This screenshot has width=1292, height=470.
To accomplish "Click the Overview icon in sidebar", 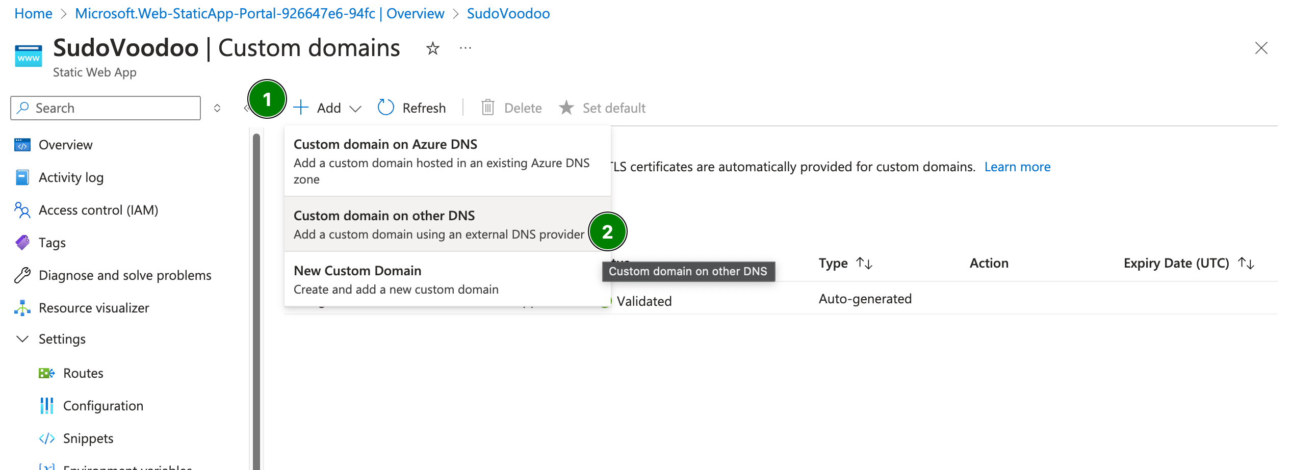I will 22,145.
